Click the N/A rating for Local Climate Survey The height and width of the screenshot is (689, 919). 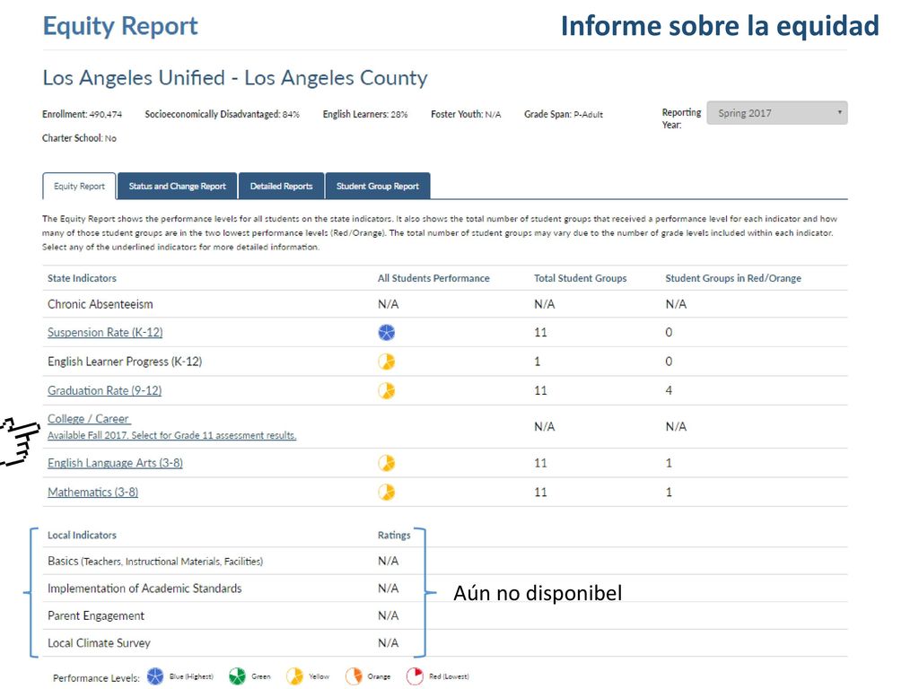pos(388,643)
